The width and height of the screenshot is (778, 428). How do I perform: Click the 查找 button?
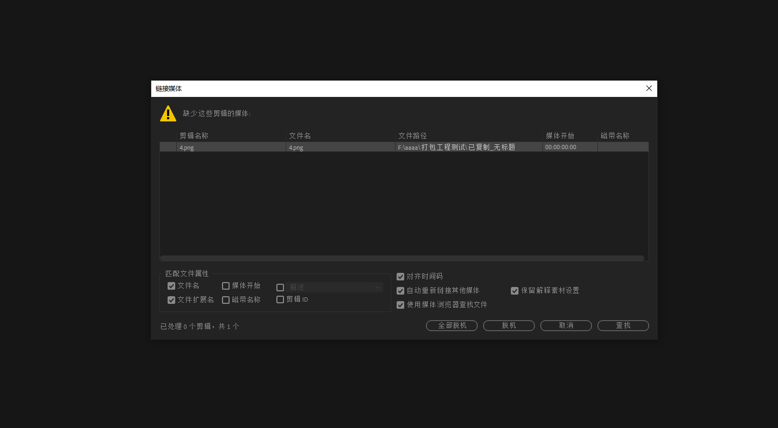[623, 326]
